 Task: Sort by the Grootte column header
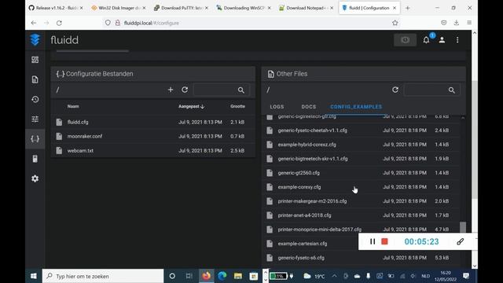237,106
